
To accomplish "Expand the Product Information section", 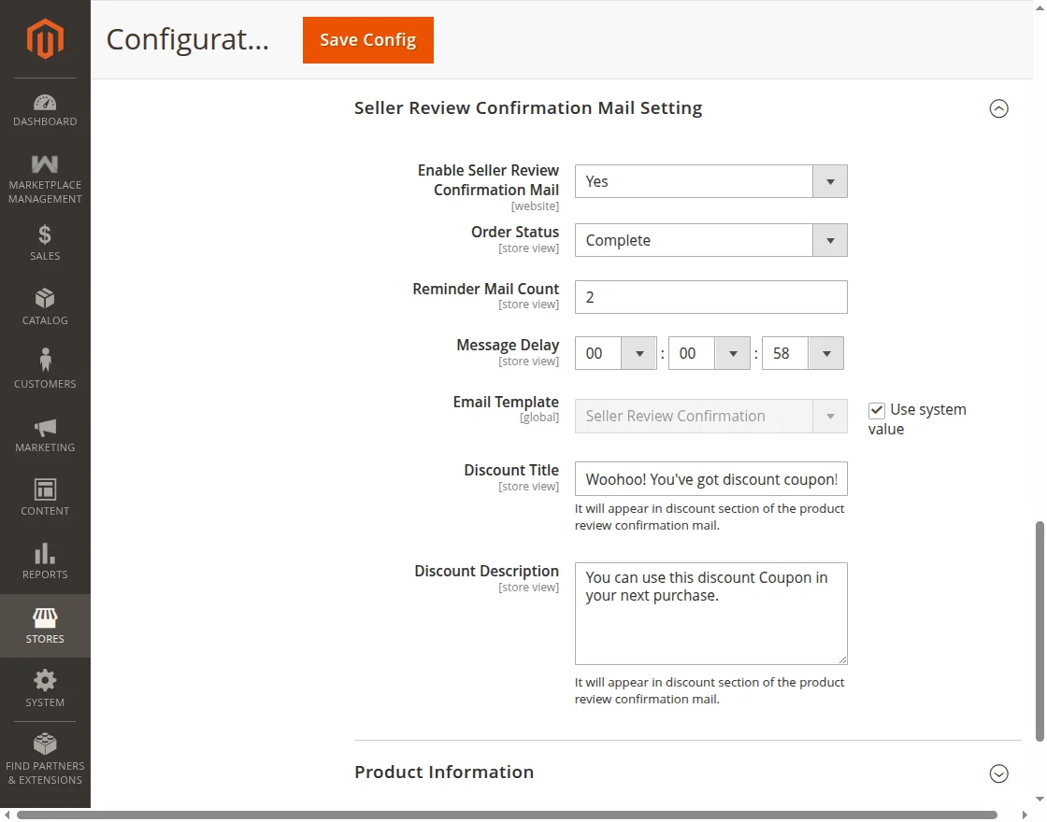I will (x=998, y=772).
